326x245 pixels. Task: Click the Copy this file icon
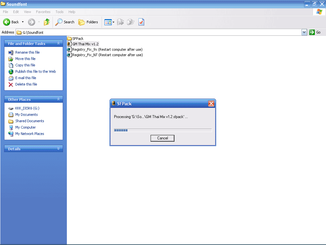click(x=11, y=65)
